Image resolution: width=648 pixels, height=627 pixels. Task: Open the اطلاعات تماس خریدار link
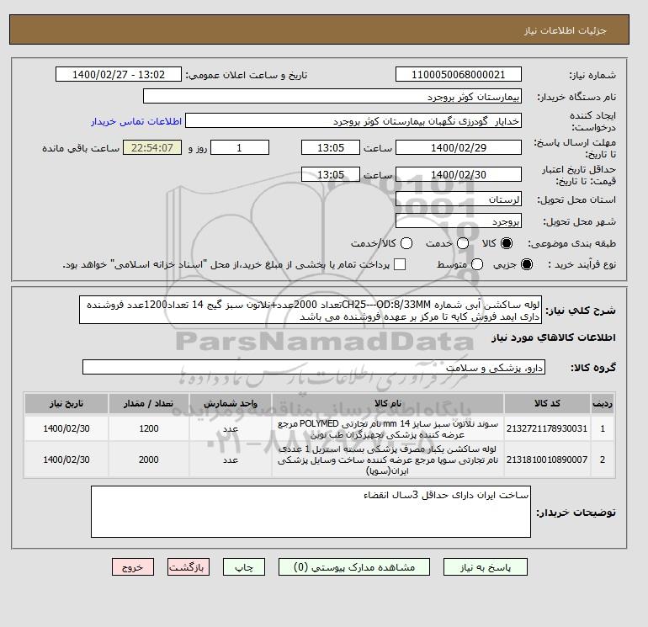pyautogui.click(x=136, y=121)
